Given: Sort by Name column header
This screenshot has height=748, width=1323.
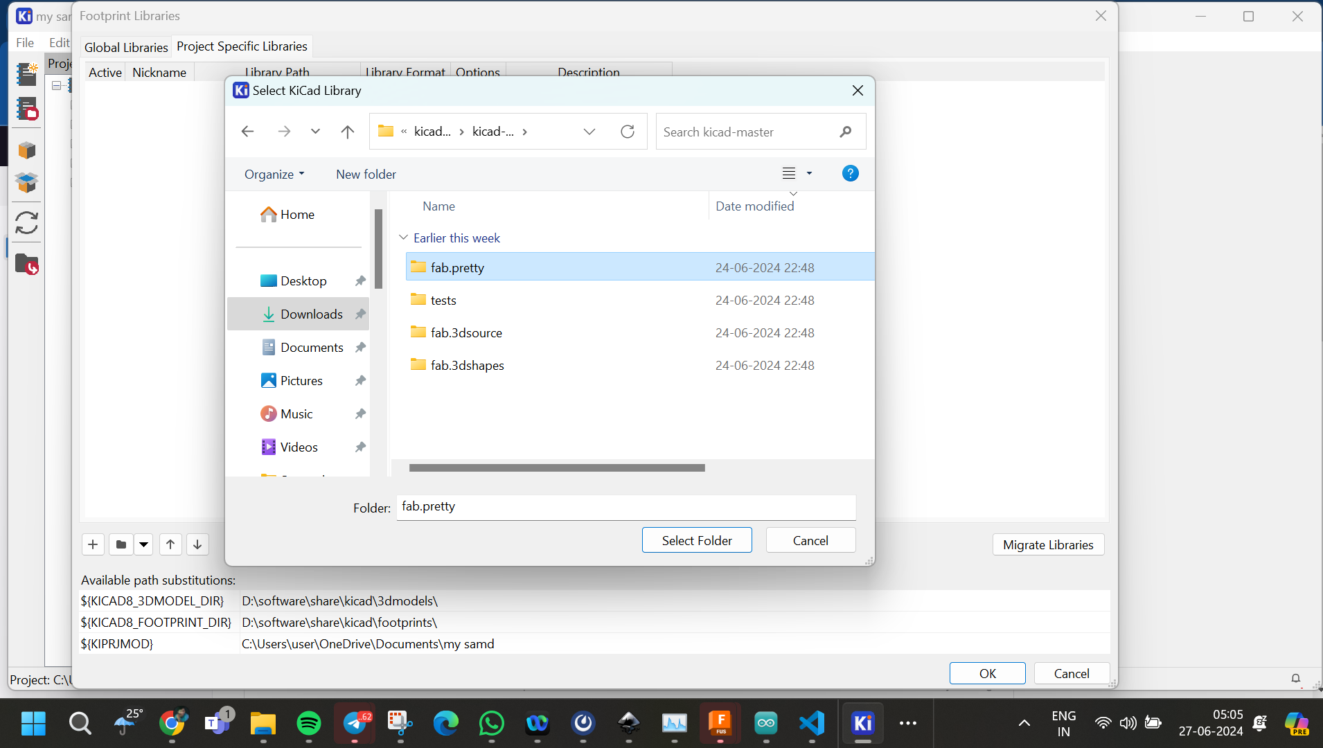Looking at the screenshot, I should (x=438, y=206).
